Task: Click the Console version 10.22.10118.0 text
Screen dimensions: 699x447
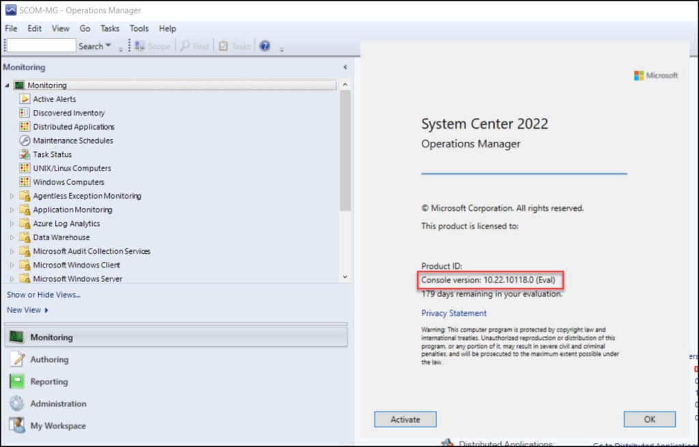Action: tap(488, 280)
